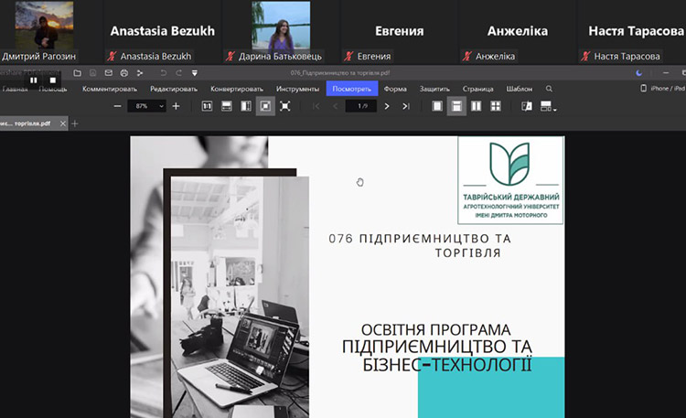Click the share icon in quick toolbar
This screenshot has width=686, height=418.
[140, 73]
